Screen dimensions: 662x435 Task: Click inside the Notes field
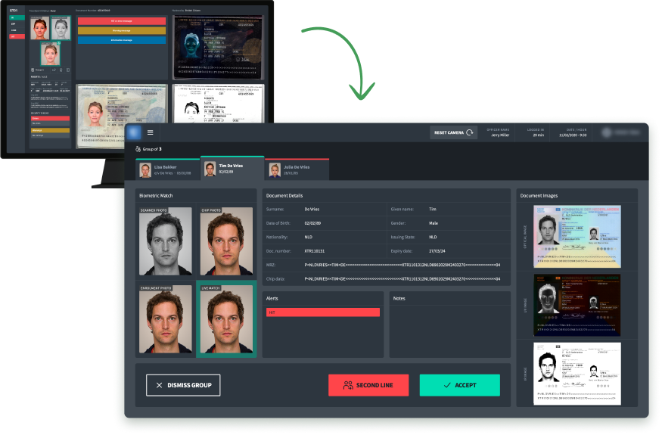click(x=449, y=331)
